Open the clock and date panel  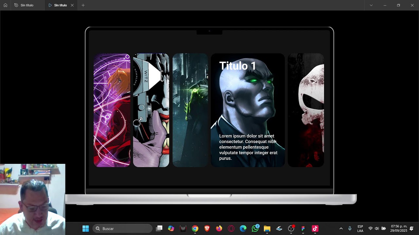399,228
